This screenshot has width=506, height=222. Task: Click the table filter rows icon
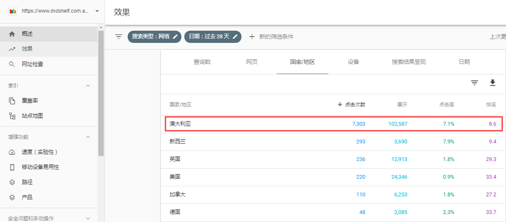point(475,83)
